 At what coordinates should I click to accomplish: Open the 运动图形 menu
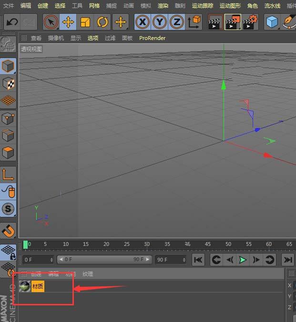pos(230,6)
